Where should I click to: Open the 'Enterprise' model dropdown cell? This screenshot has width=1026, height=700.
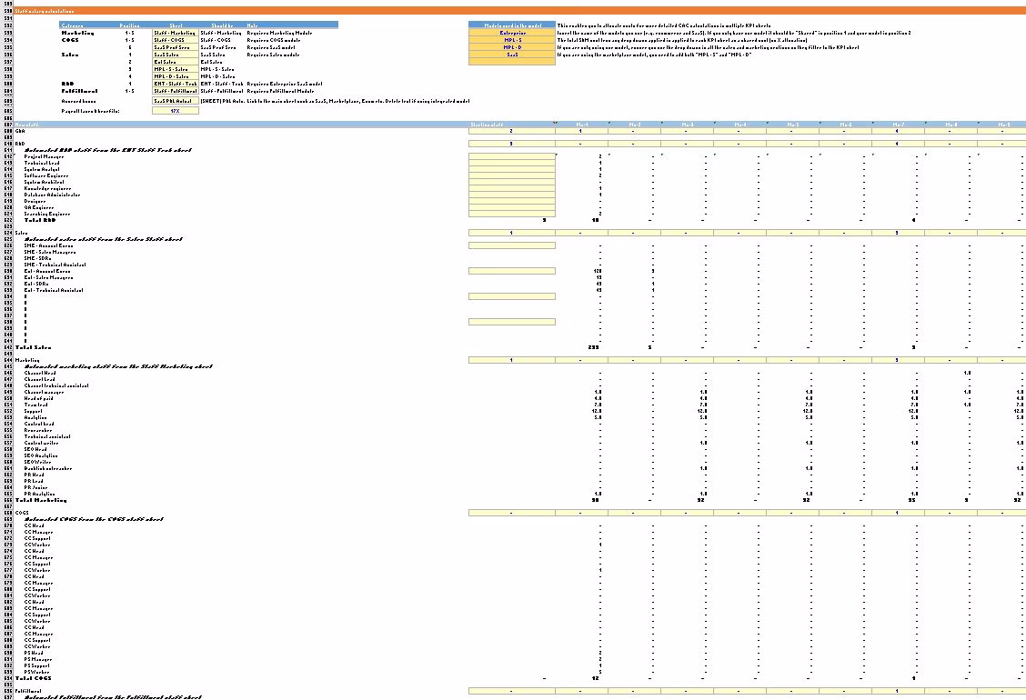pos(512,33)
